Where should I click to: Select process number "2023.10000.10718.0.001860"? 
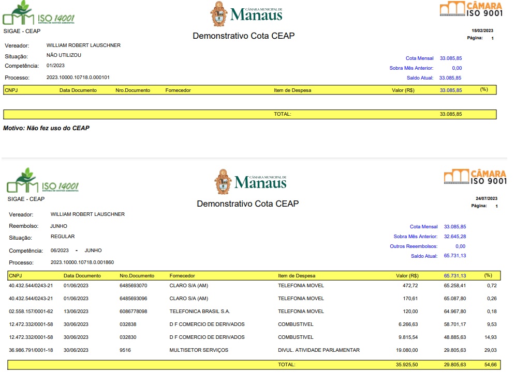click(x=82, y=262)
